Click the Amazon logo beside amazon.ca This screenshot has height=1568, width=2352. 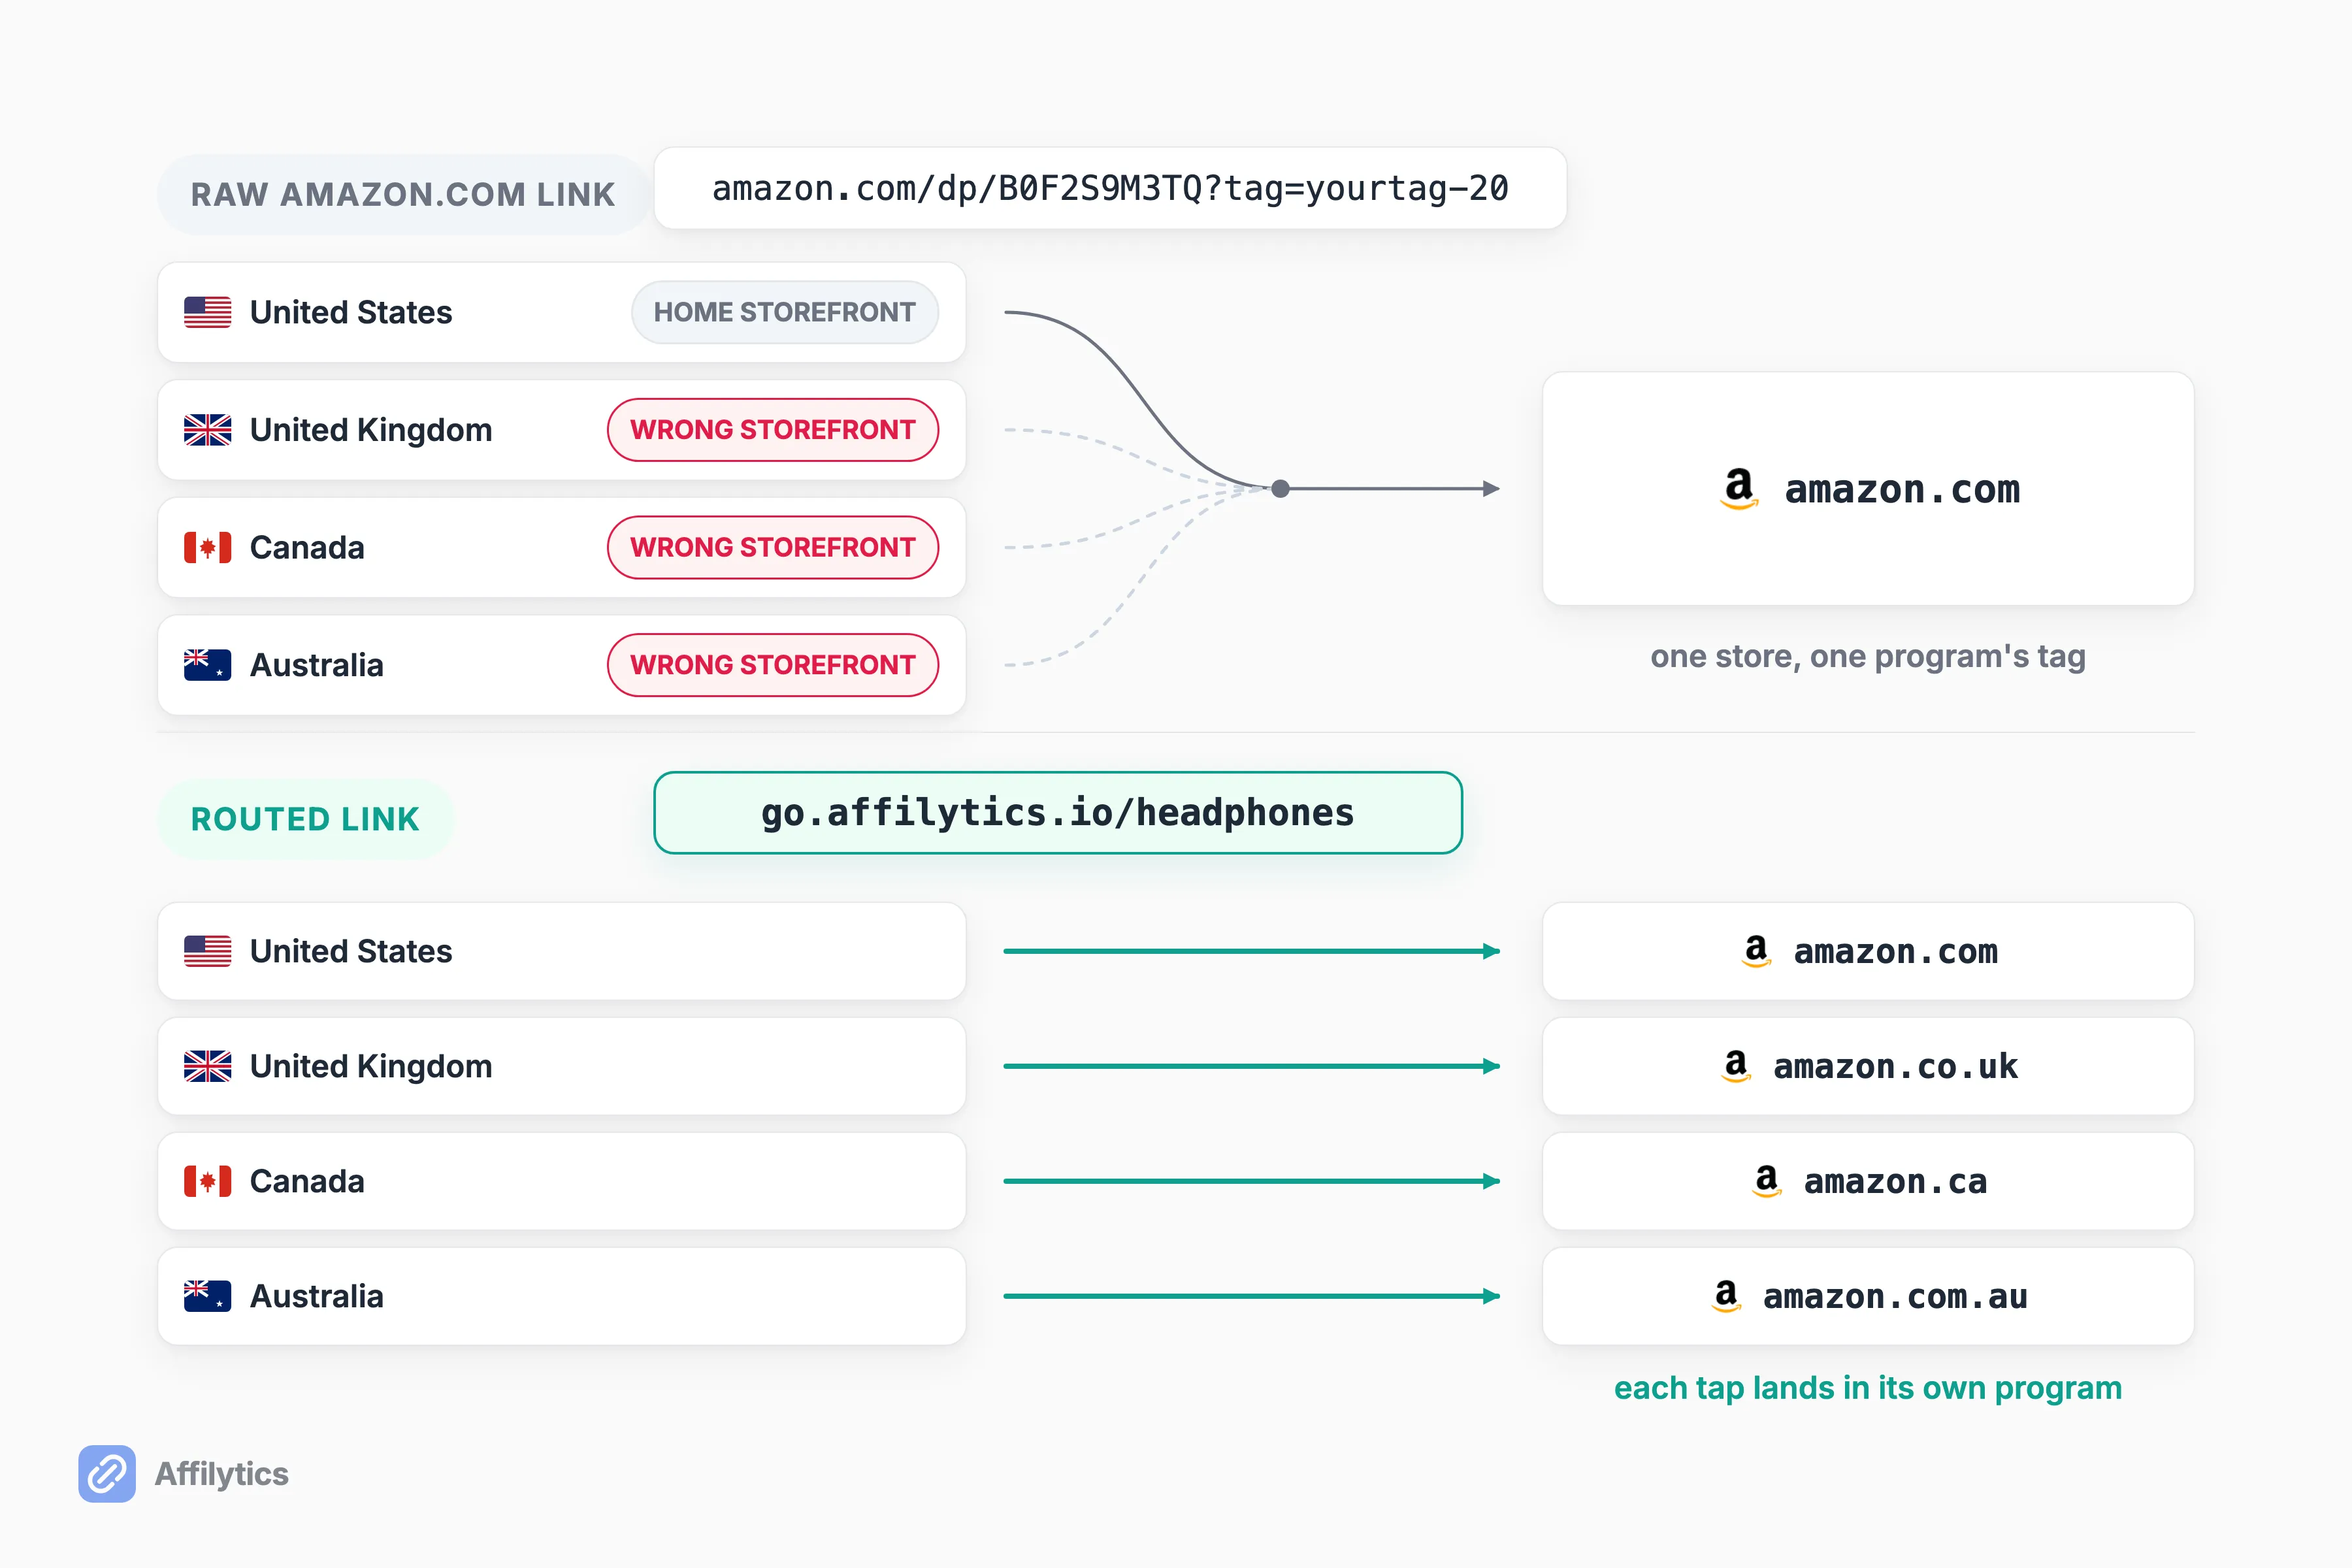[1767, 1181]
